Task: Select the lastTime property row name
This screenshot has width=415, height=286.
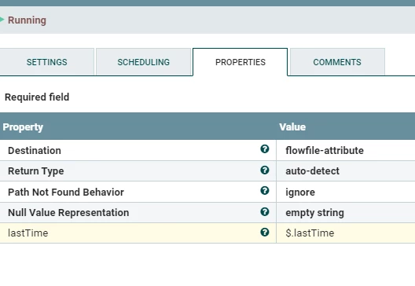Action: tap(28, 233)
